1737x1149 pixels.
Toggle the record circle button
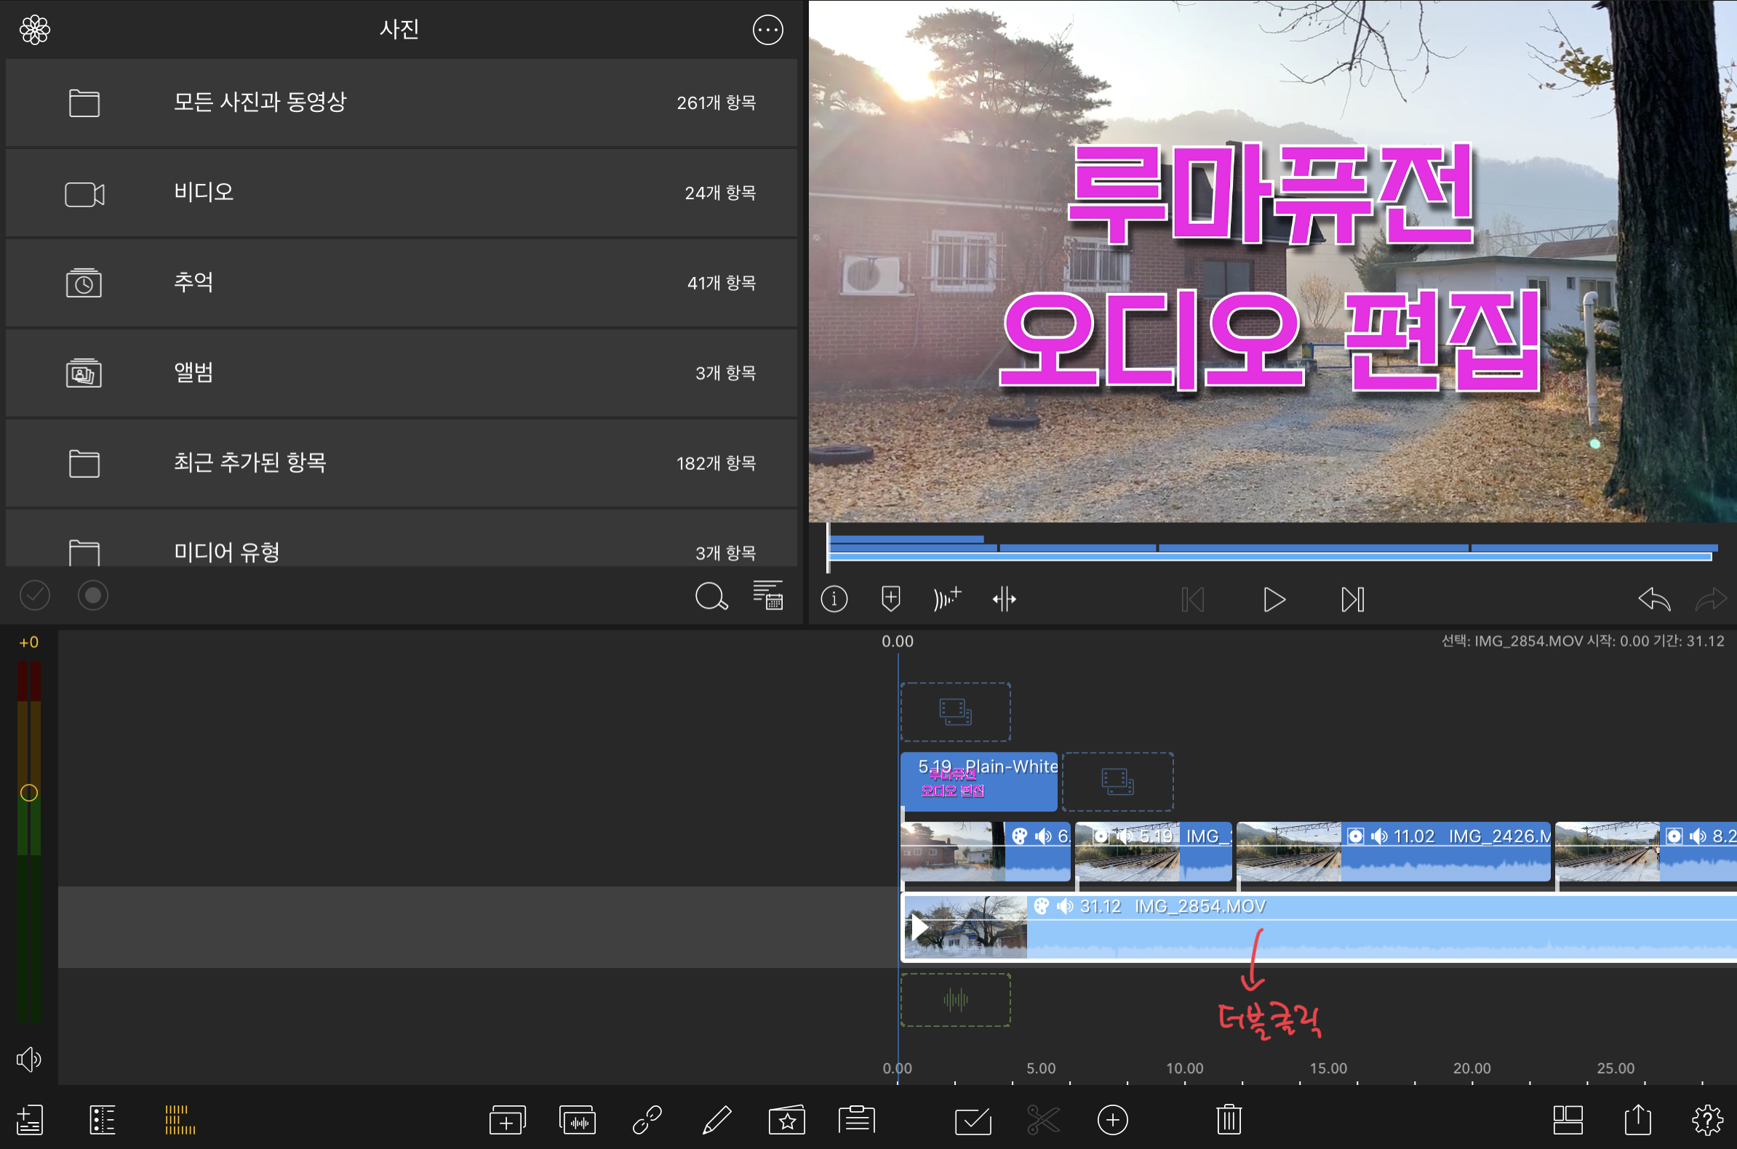(x=93, y=595)
